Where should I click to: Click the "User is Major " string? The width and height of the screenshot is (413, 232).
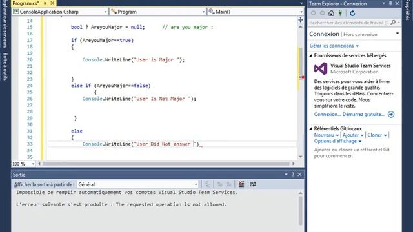[x=156, y=60]
